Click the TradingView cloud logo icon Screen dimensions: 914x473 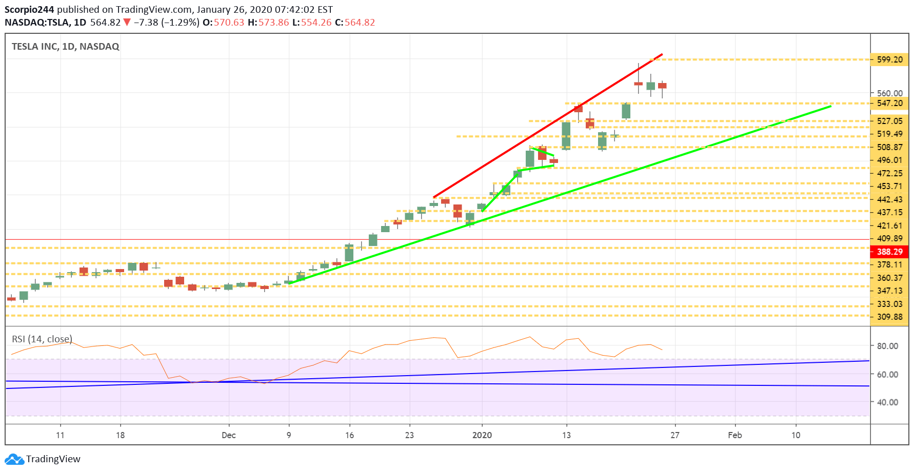[x=14, y=459]
